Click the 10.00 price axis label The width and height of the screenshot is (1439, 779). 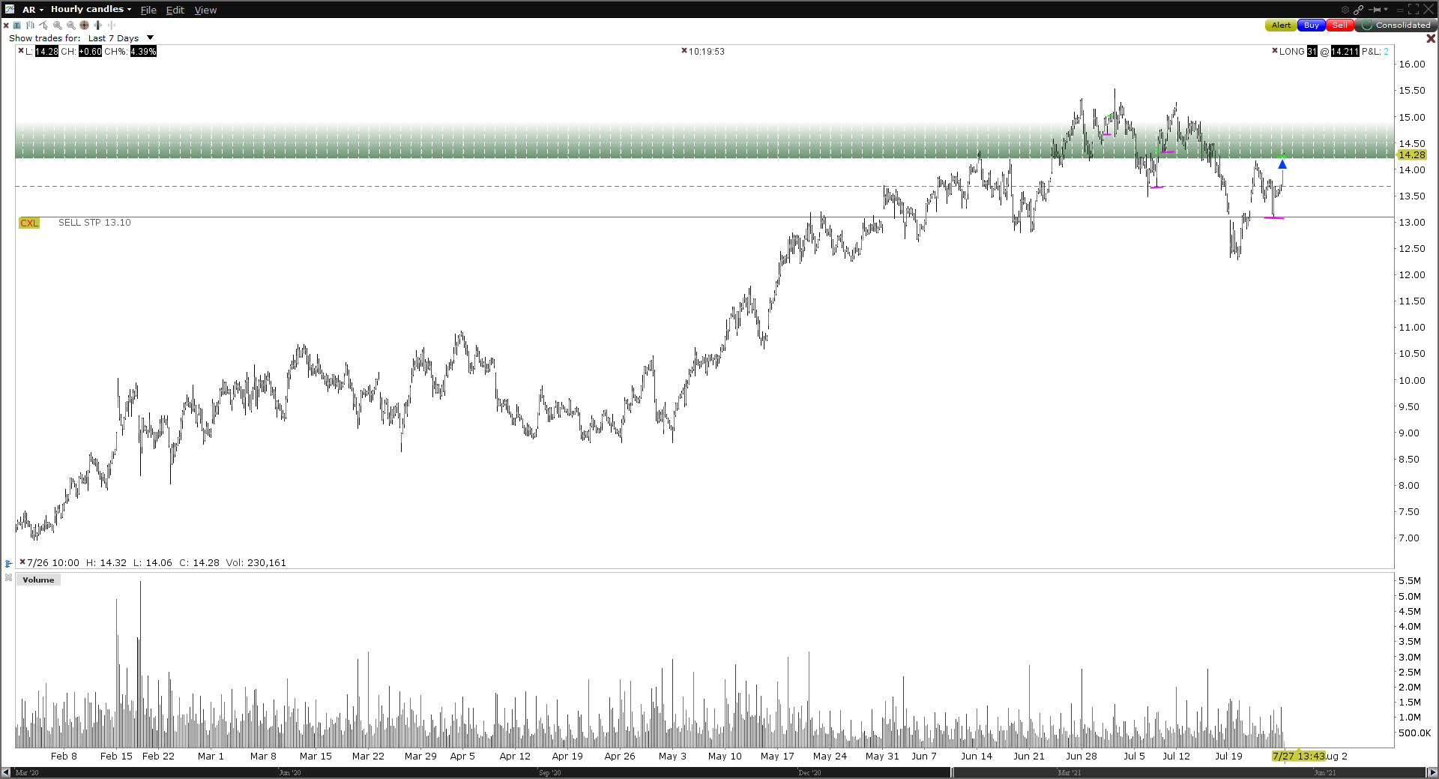pos(1412,381)
